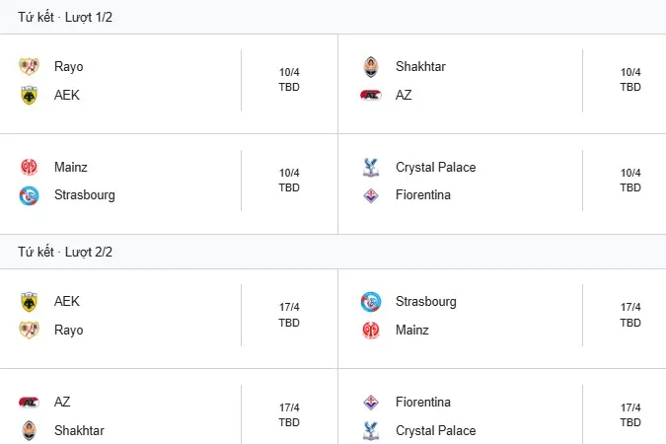Image resolution: width=666 pixels, height=444 pixels.
Task: Open the Rayo team name in Lượt 1/2
Action: 68,67
